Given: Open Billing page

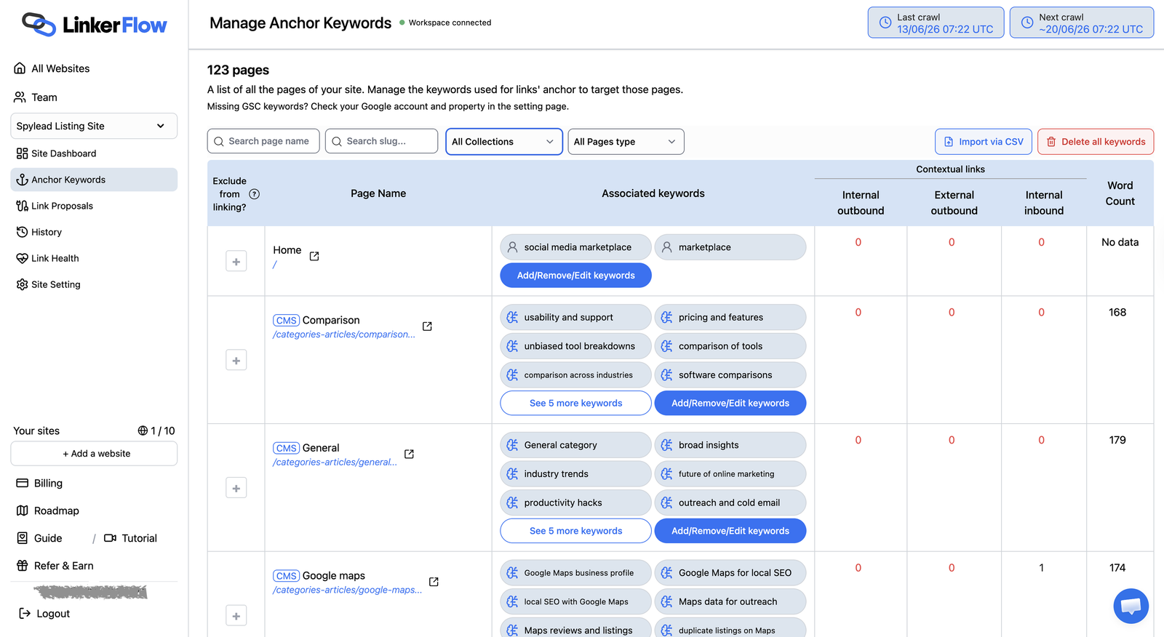Looking at the screenshot, I should tap(39, 483).
